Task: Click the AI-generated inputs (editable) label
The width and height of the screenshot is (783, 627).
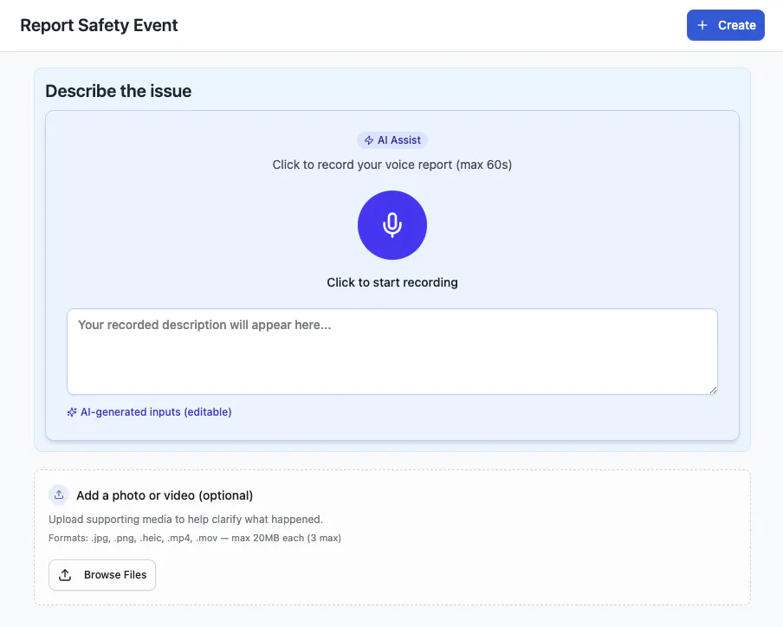Action: point(156,412)
